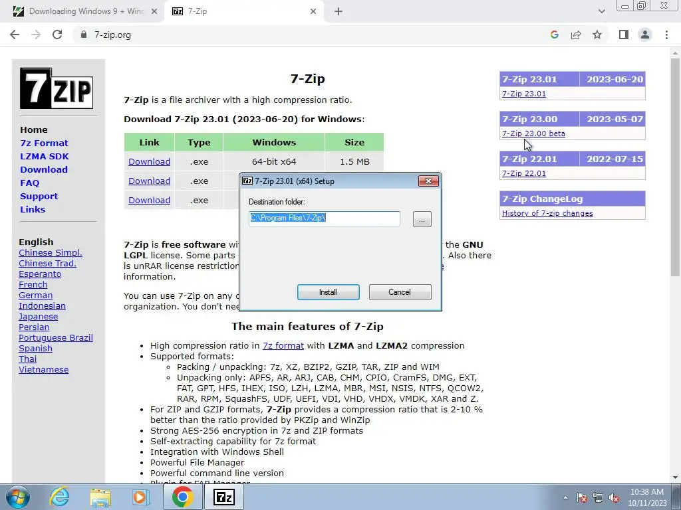The image size is (681, 510).
Task: Switch language to Indonesian
Action: (42, 305)
